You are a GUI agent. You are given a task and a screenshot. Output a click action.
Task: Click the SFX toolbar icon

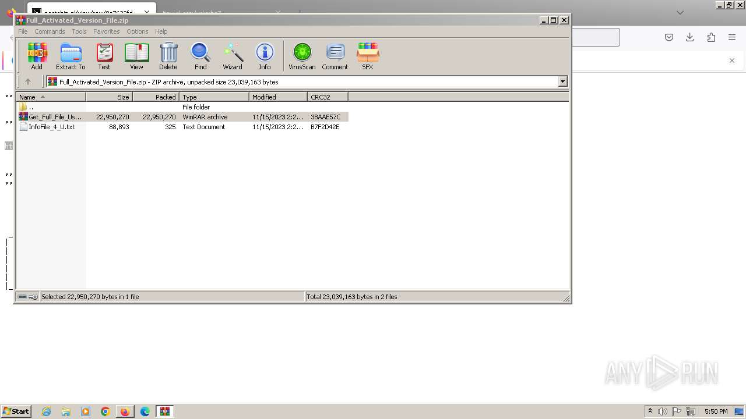click(368, 56)
